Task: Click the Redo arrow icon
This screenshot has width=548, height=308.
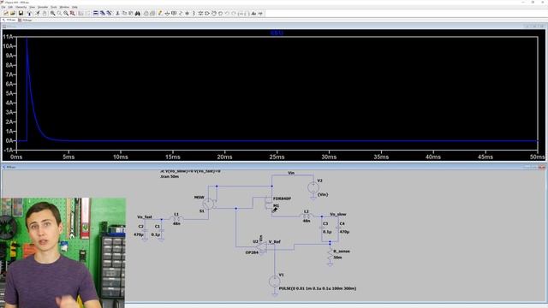Action: pyautogui.click(x=234, y=14)
